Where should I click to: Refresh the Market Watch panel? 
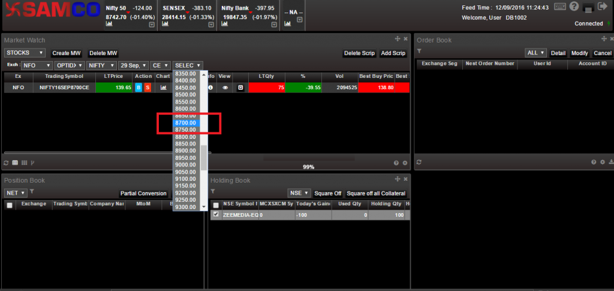coord(6,162)
